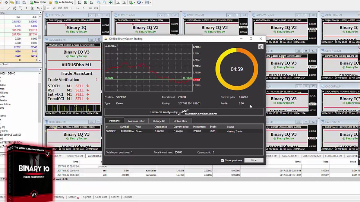Click the New Order toolbar button
The height and width of the screenshot is (202, 360).
38,2
